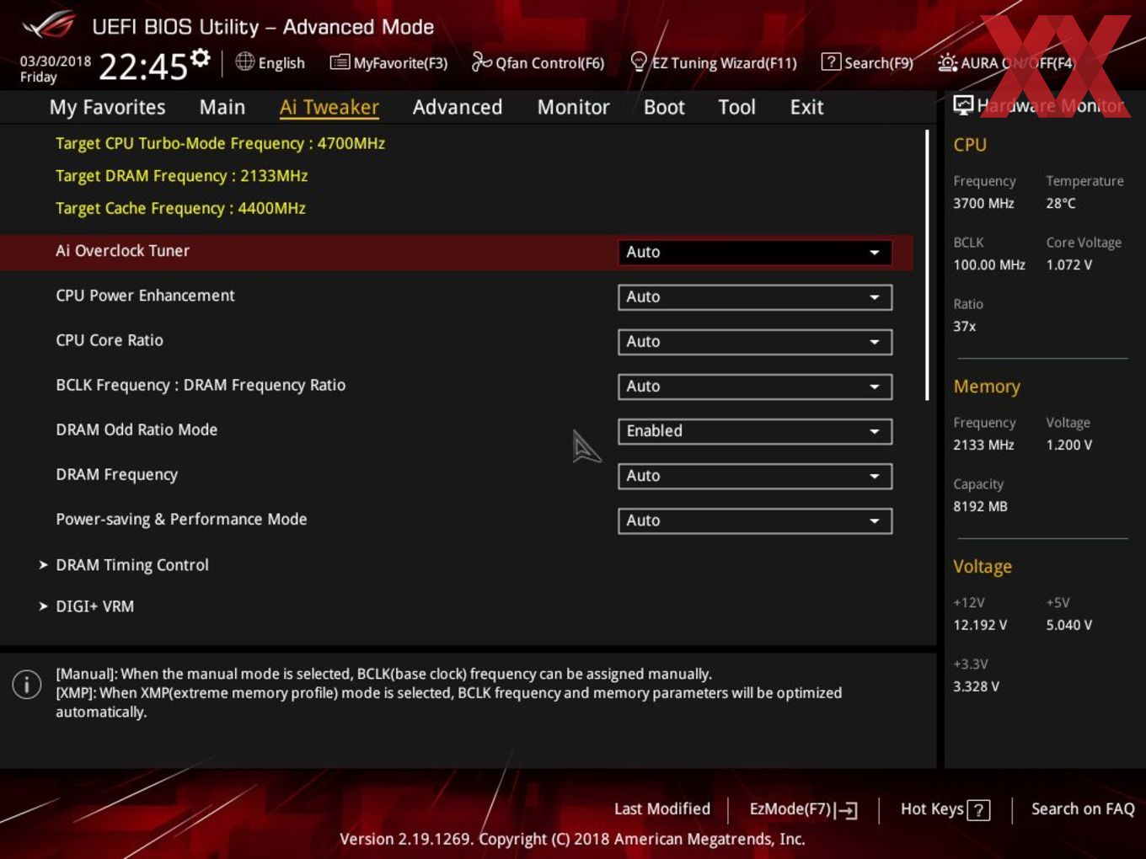
Task: Click the globe language icon
Action: pyautogui.click(x=244, y=61)
